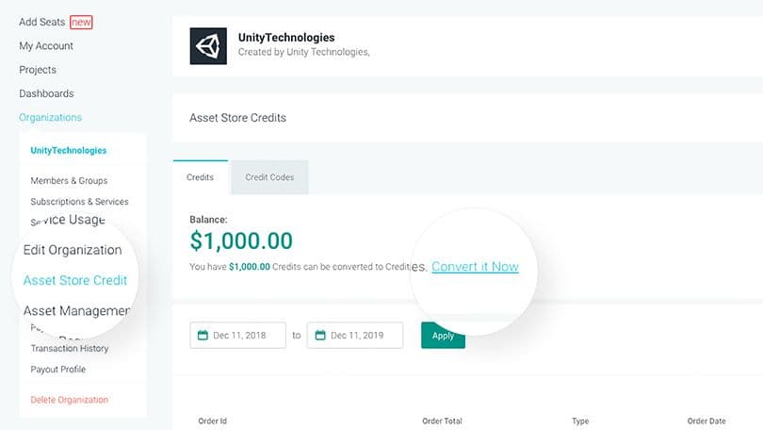
Task: Click the Unity logo icon
Action: pyautogui.click(x=208, y=45)
